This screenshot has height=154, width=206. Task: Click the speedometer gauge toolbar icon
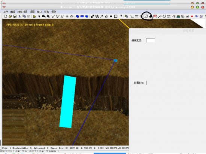pyautogui.click(x=72, y=16)
